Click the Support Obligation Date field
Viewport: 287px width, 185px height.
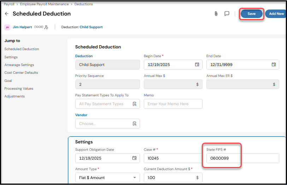click(107, 158)
